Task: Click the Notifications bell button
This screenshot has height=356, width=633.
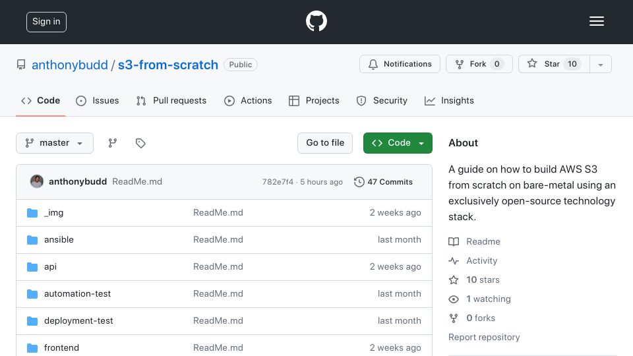Action: (400, 64)
